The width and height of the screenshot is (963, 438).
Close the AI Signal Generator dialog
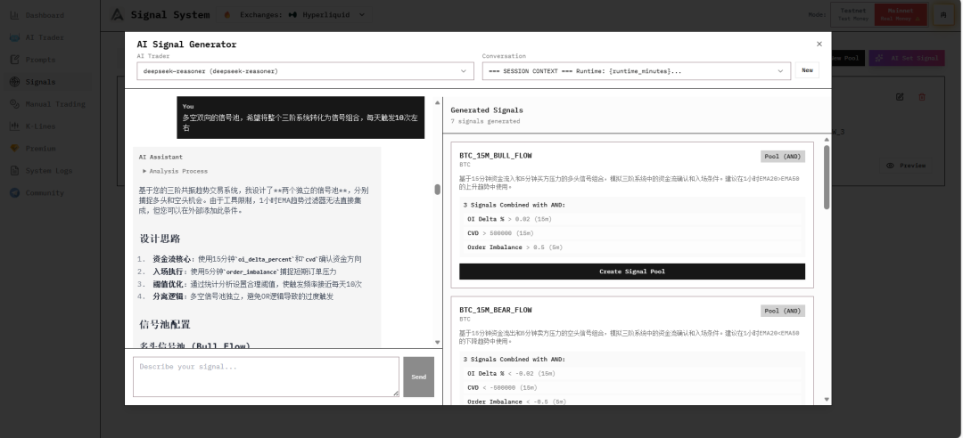[819, 44]
